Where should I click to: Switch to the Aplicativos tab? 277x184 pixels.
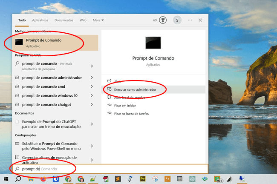tap(40, 20)
